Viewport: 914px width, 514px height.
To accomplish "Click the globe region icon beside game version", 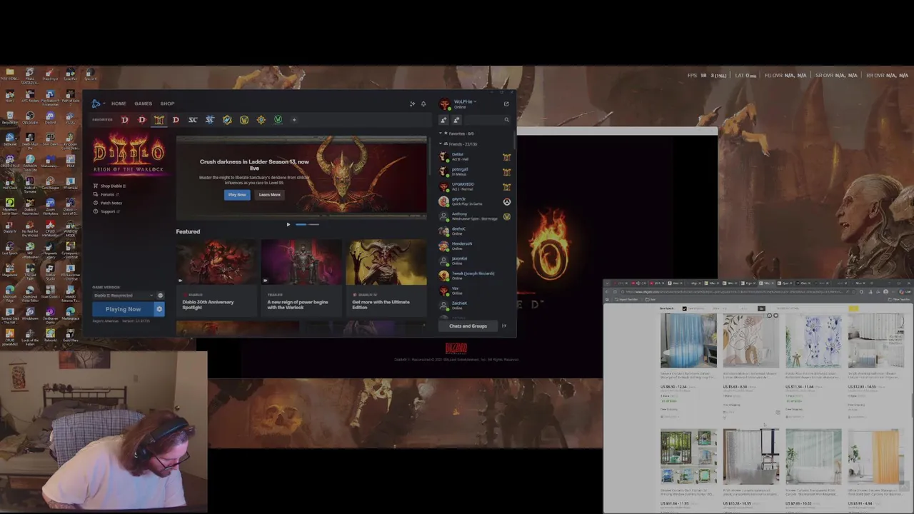I will 160,296.
